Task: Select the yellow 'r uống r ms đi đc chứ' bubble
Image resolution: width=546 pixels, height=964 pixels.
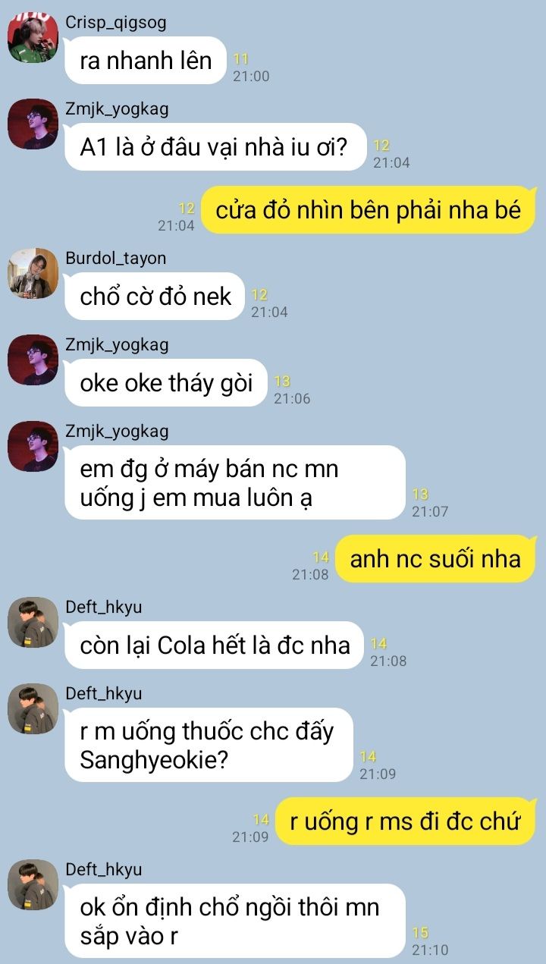Action: 406,821
